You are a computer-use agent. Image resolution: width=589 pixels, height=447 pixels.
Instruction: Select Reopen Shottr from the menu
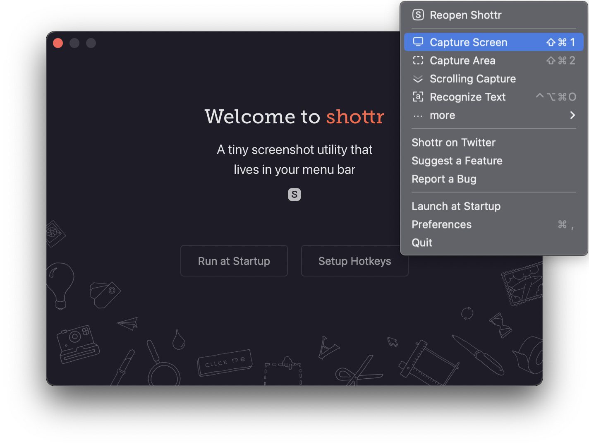click(x=494, y=15)
